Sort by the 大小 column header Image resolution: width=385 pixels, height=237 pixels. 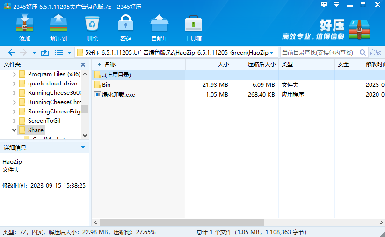pos(209,64)
